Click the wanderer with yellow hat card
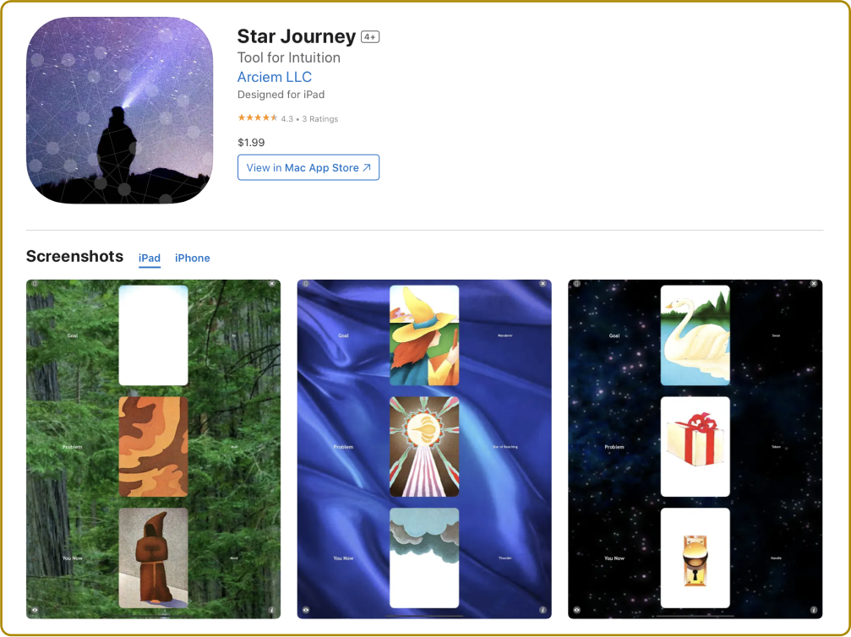 (x=424, y=335)
